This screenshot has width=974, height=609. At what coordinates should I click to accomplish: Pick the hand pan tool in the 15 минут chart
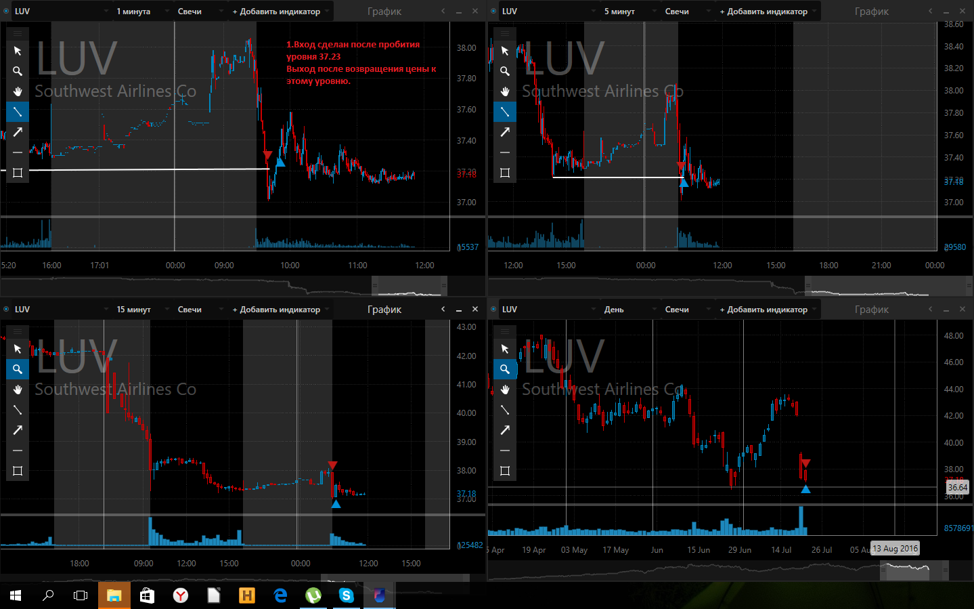(18, 390)
